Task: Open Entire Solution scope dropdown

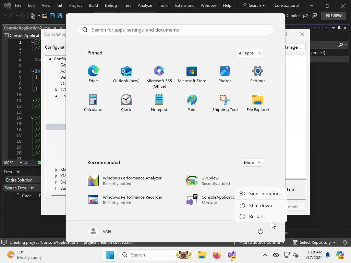Action: pos(23,180)
